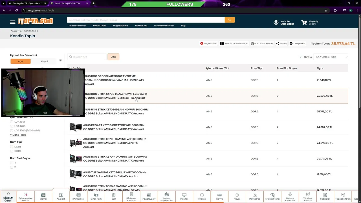Reload the page in browser
Image resolution: width=361 pixels, height=203 pixels.
click(x=17, y=10)
